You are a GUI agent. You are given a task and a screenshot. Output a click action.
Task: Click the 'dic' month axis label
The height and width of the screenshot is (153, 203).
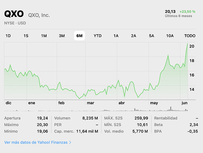pos(9,103)
